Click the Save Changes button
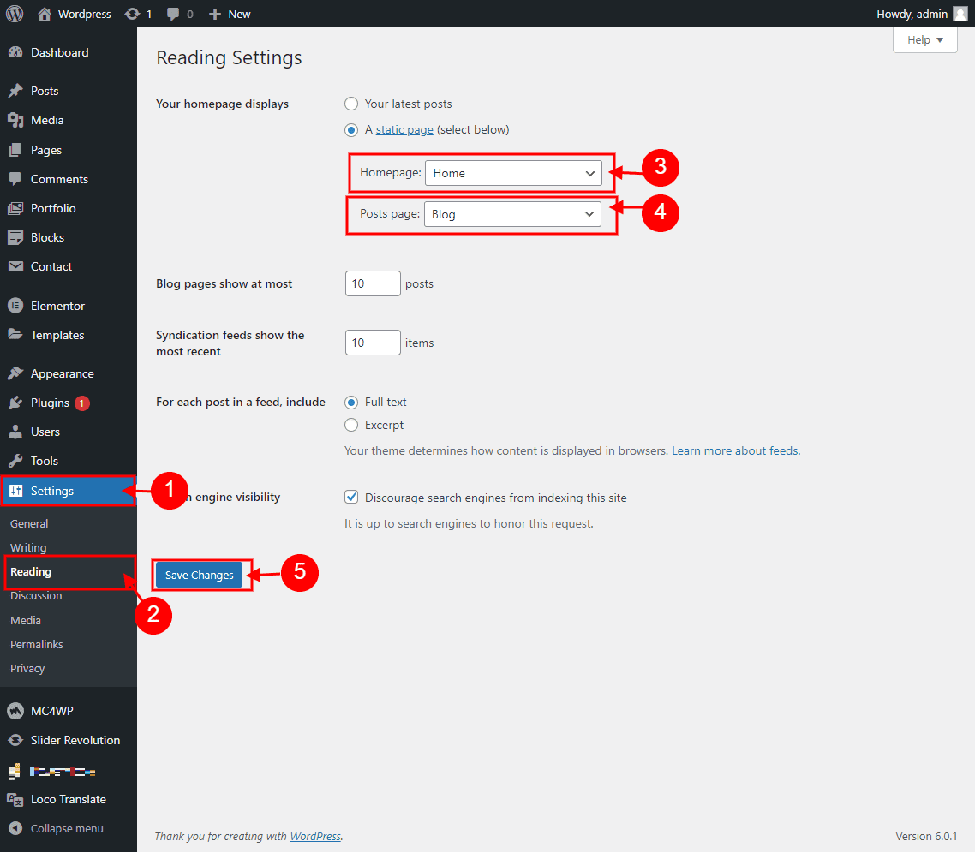975x853 pixels. click(200, 576)
